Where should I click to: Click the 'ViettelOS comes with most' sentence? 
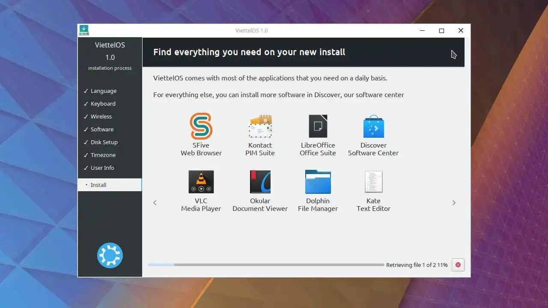pyautogui.click(x=270, y=78)
